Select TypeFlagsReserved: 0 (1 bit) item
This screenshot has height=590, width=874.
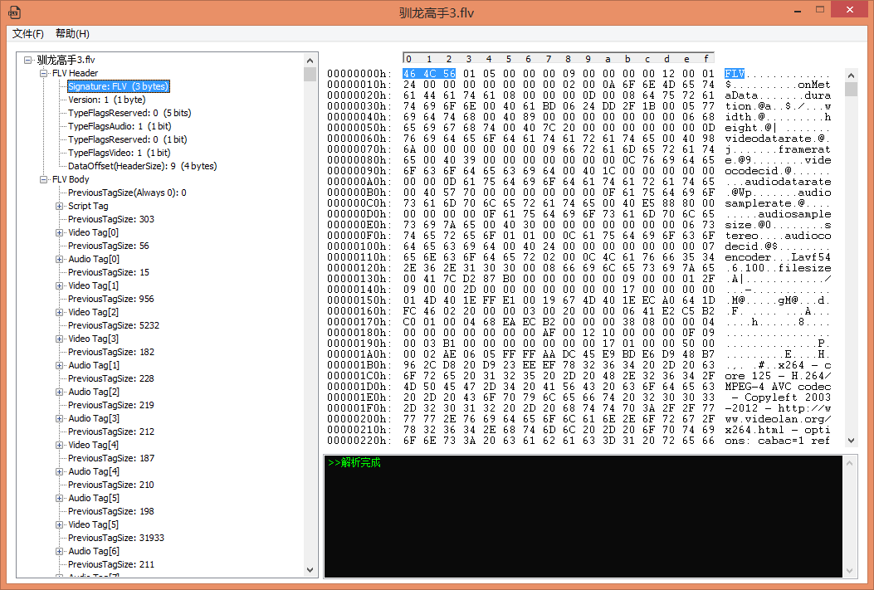click(x=127, y=140)
